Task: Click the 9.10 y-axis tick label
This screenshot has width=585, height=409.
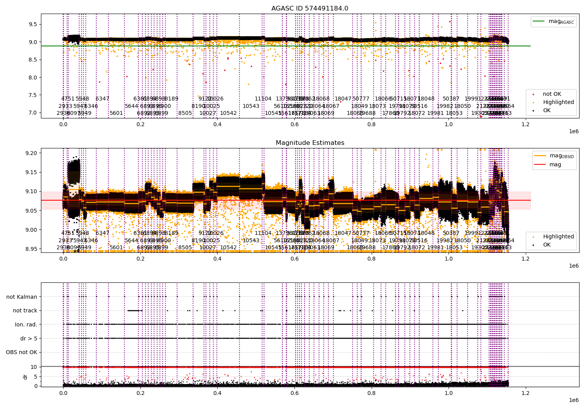Action: 31,191
